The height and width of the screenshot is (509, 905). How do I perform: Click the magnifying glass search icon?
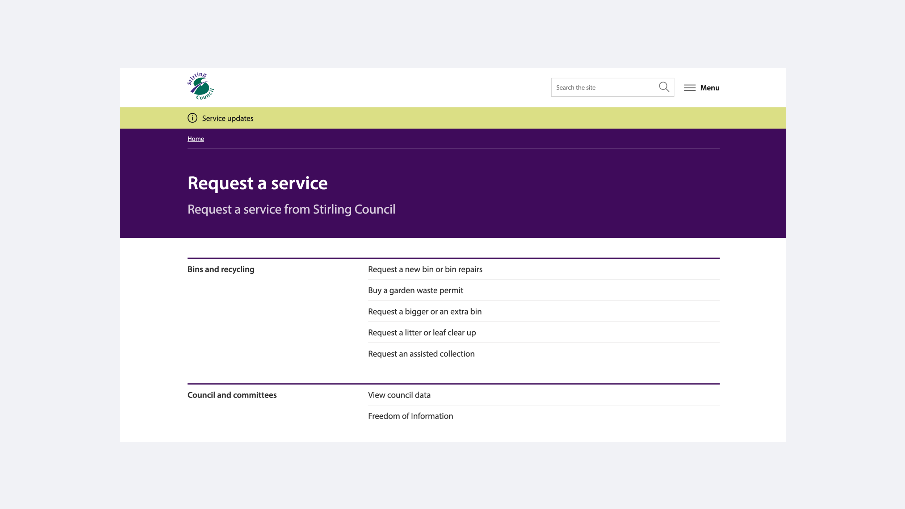tap(664, 87)
